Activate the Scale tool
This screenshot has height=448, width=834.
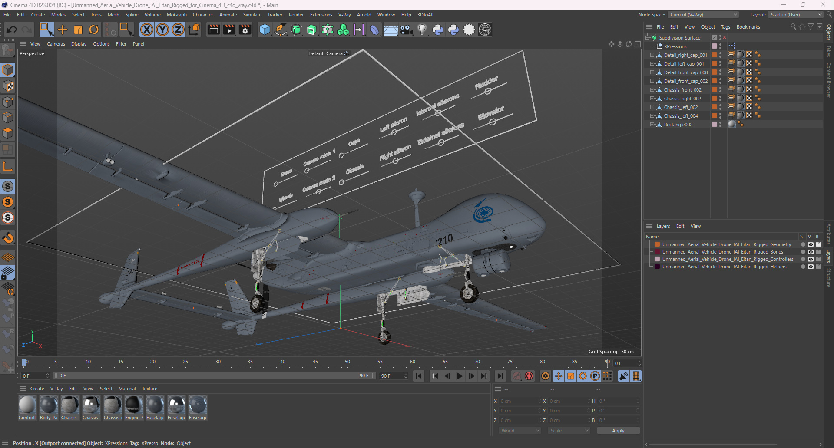[x=78, y=30]
